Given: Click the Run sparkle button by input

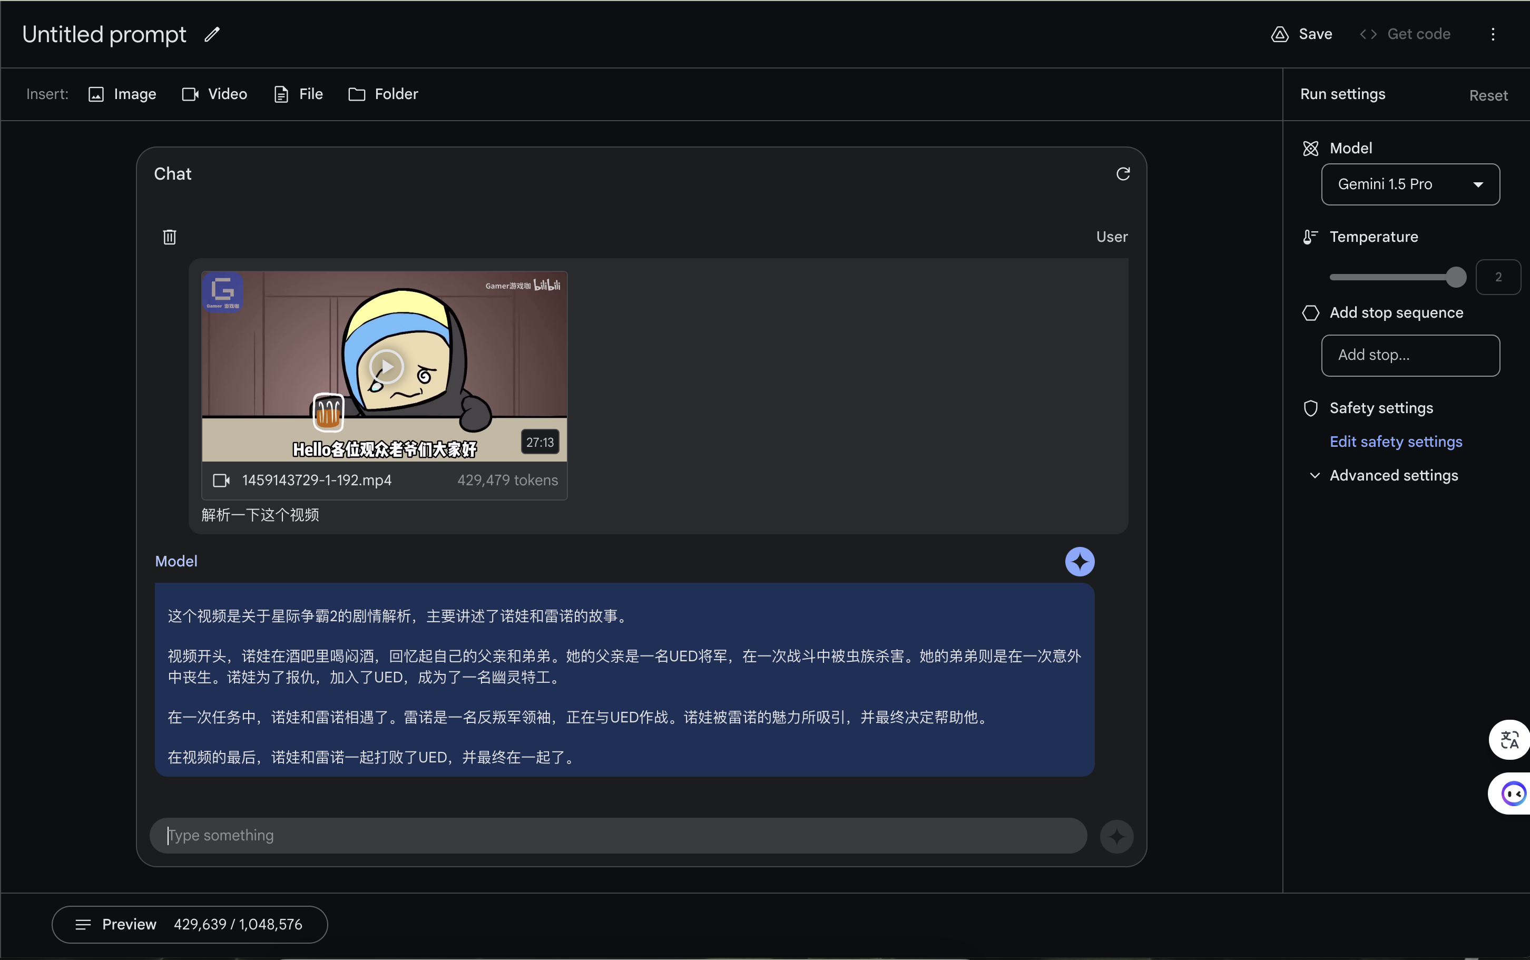Looking at the screenshot, I should tap(1116, 836).
